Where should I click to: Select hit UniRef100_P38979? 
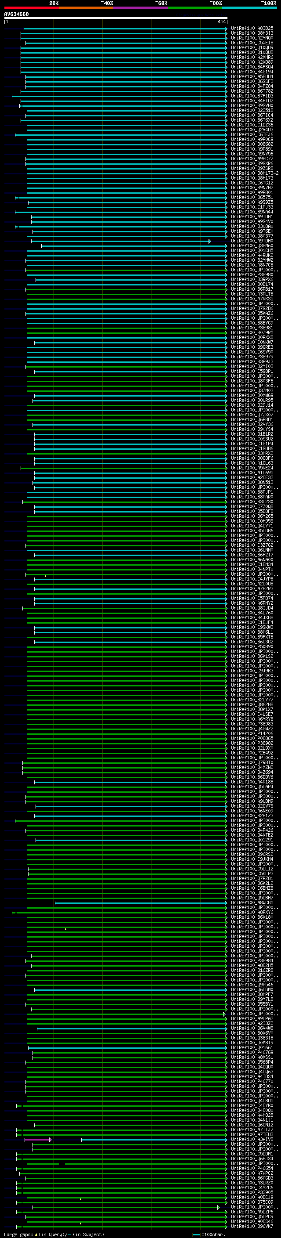252,357
